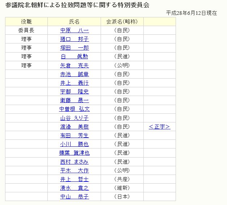Click the 氏名 column header
227x205 pixels.
74,22
